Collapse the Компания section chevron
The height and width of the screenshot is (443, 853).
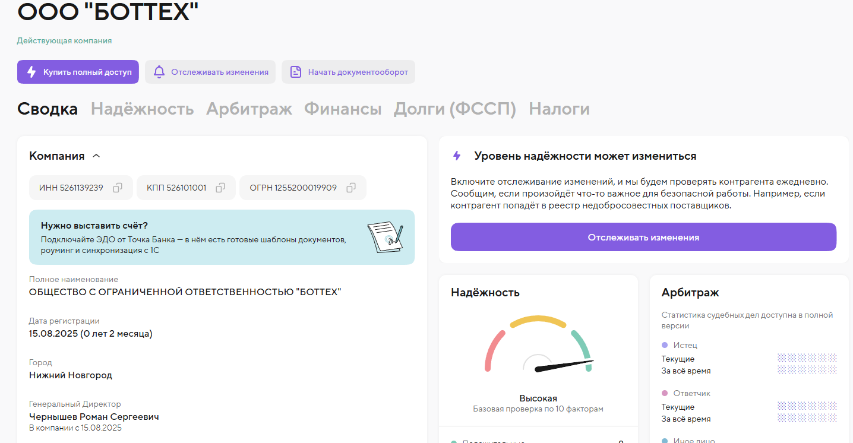point(96,156)
